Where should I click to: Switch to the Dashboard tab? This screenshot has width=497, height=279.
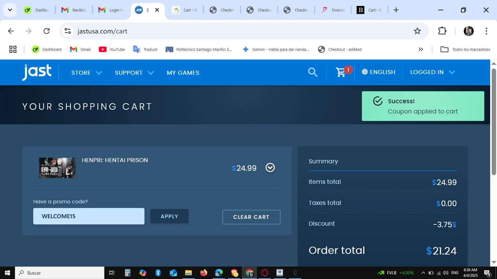37,10
